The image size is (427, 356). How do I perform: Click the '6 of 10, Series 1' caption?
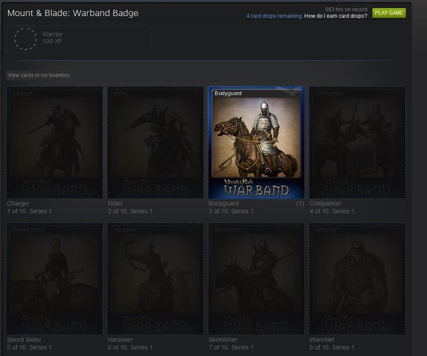pyautogui.click(x=130, y=347)
